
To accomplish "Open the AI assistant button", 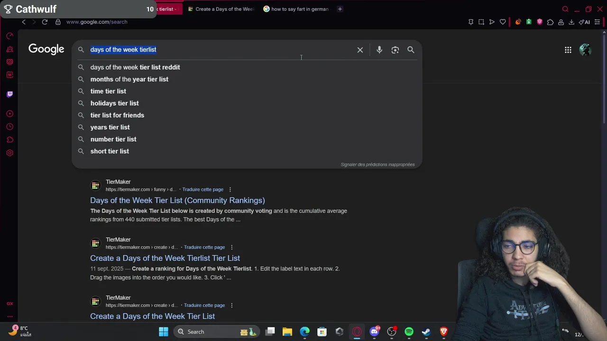I will [584, 22].
